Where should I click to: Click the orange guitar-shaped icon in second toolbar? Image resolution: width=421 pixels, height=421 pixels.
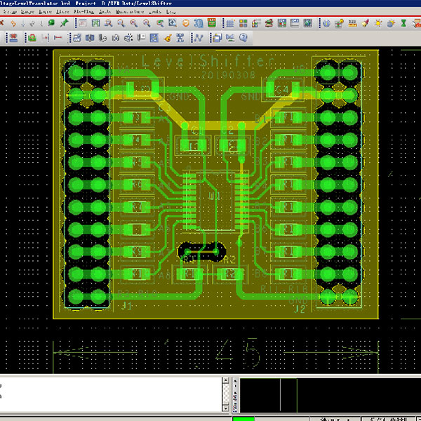pos(168,38)
